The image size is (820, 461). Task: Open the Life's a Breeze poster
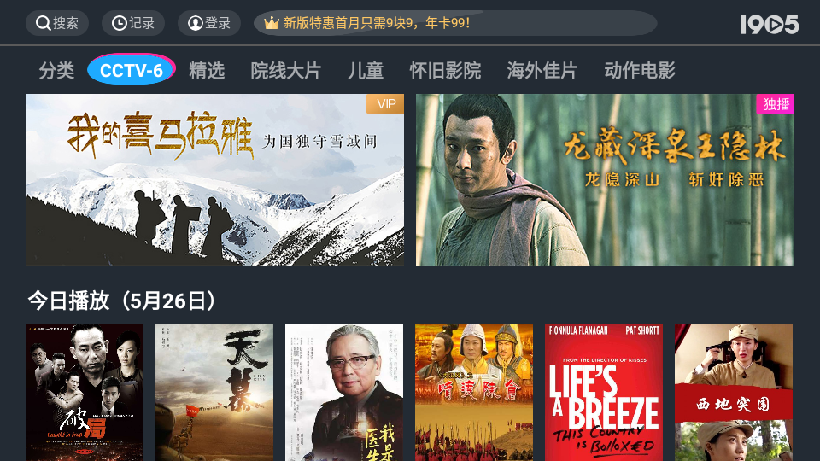point(604,392)
